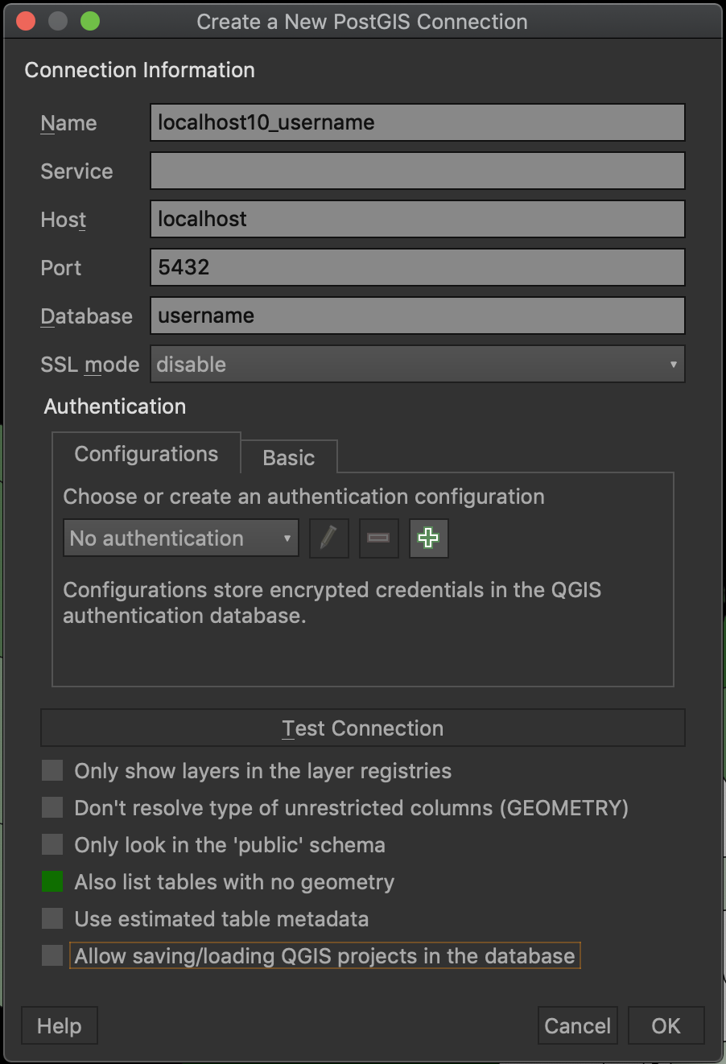Select the Configurations authentication tab

coord(146,454)
